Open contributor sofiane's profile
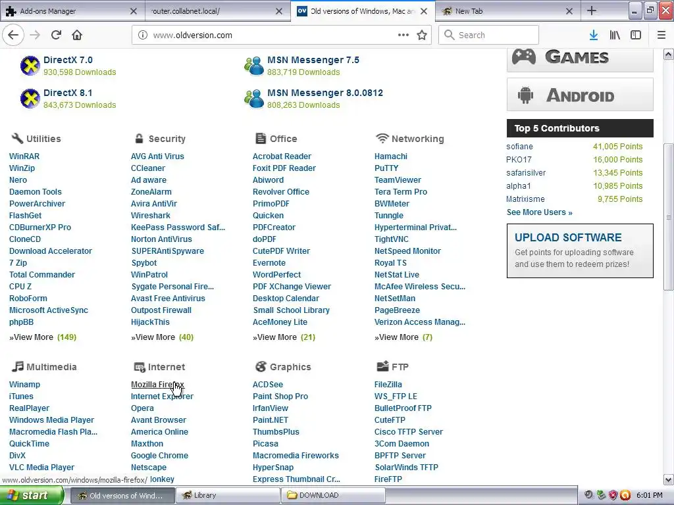 pos(519,147)
